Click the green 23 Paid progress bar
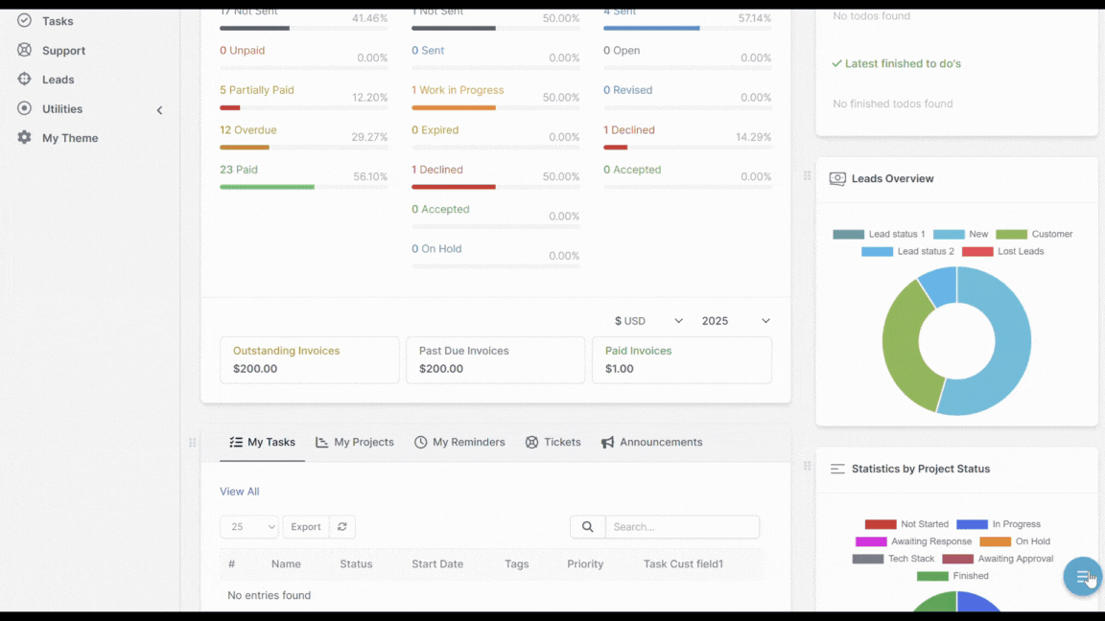The height and width of the screenshot is (621, 1105). [267, 188]
